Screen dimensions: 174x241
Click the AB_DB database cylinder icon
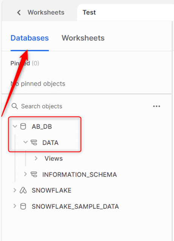coord(23,127)
